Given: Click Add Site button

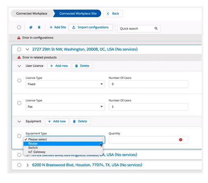Looking at the screenshot, I should (58, 27).
